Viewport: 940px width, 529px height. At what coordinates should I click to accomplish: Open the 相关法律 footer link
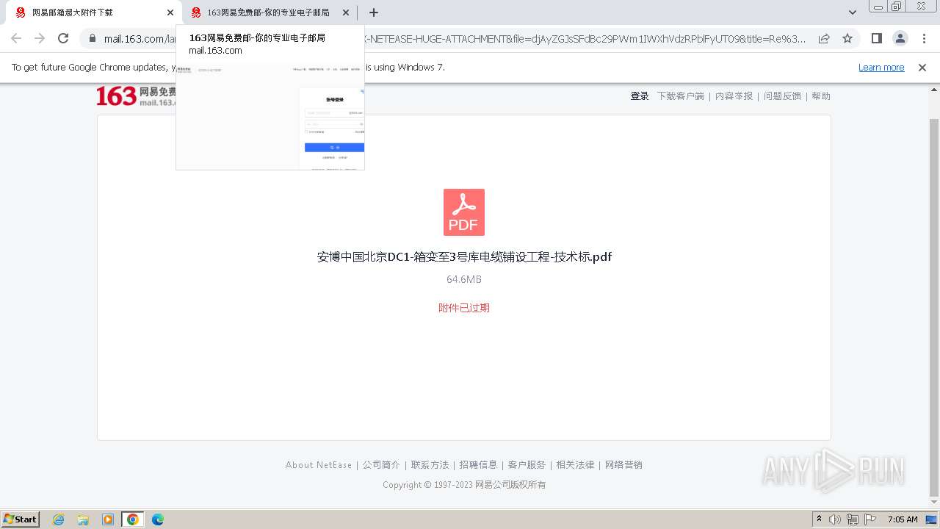575,465
